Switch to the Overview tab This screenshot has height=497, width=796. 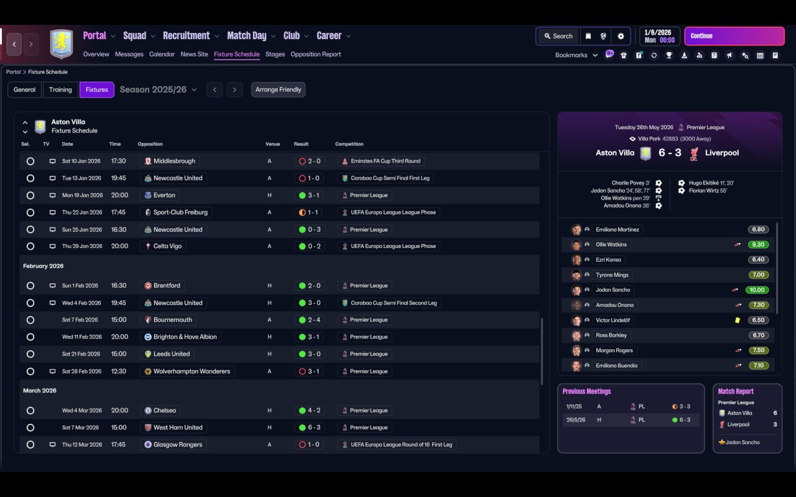(96, 54)
